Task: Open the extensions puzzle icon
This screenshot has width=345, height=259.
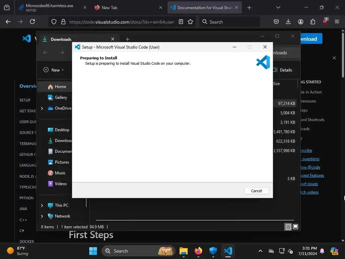Action: [313, 22]
